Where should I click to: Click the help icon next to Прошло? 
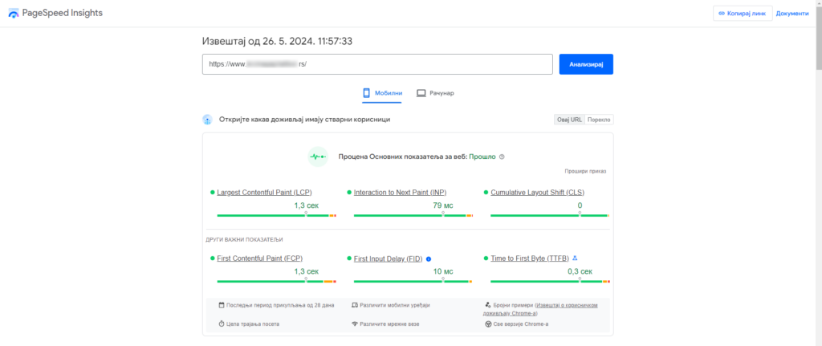point(502,157)
